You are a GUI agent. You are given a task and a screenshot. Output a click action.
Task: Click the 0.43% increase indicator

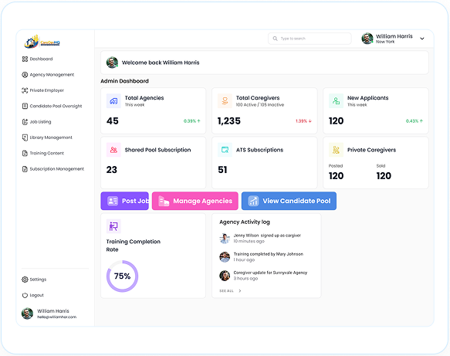(414, 121)
